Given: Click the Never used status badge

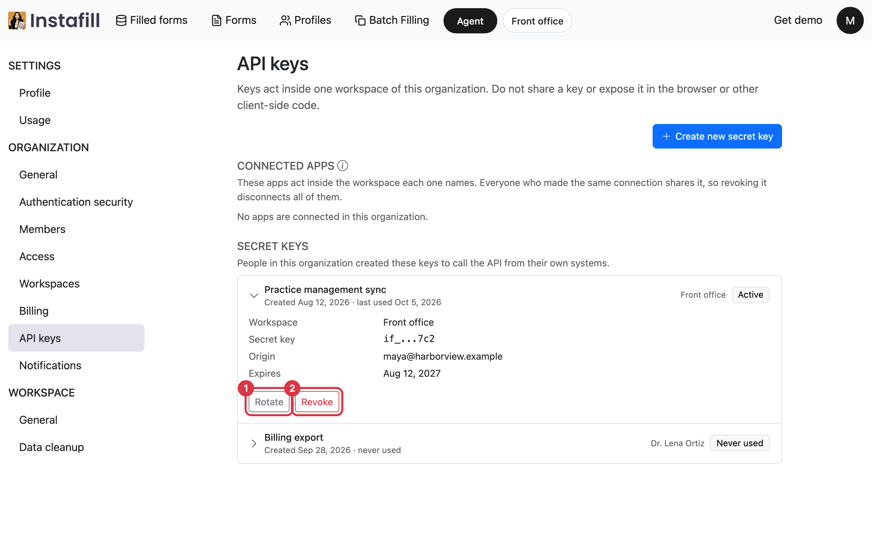Looking at the screenshot, I should (x=739, y=443).
